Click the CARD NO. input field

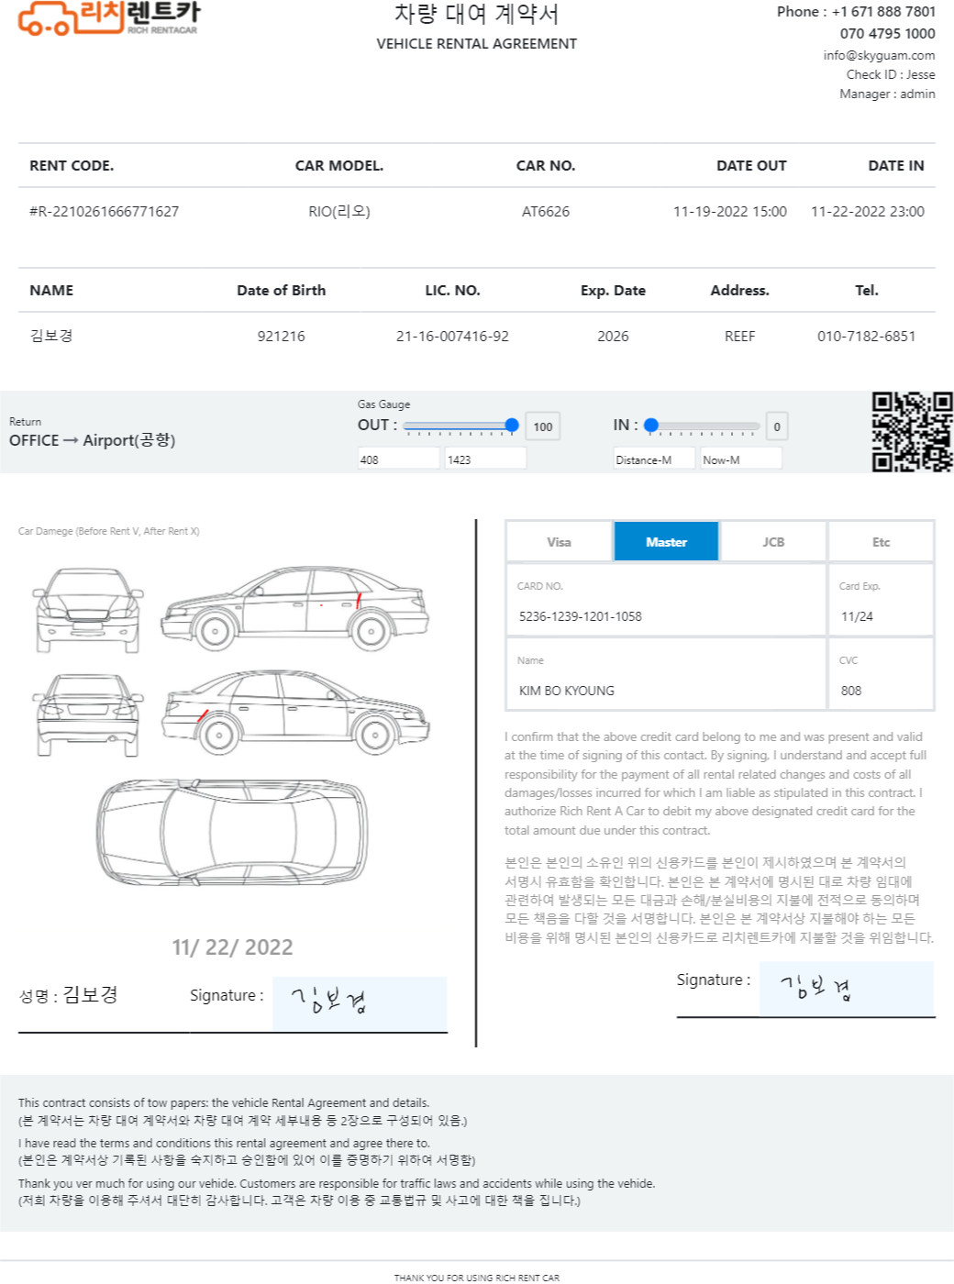pyautogui.click(x=666, y=616)
